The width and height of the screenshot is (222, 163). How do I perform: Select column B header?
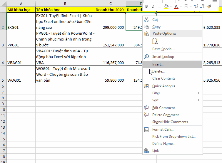click(x=65, y=4)
